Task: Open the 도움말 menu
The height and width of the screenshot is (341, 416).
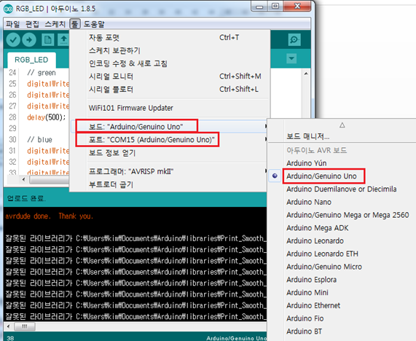Action: tap(94, 24)
